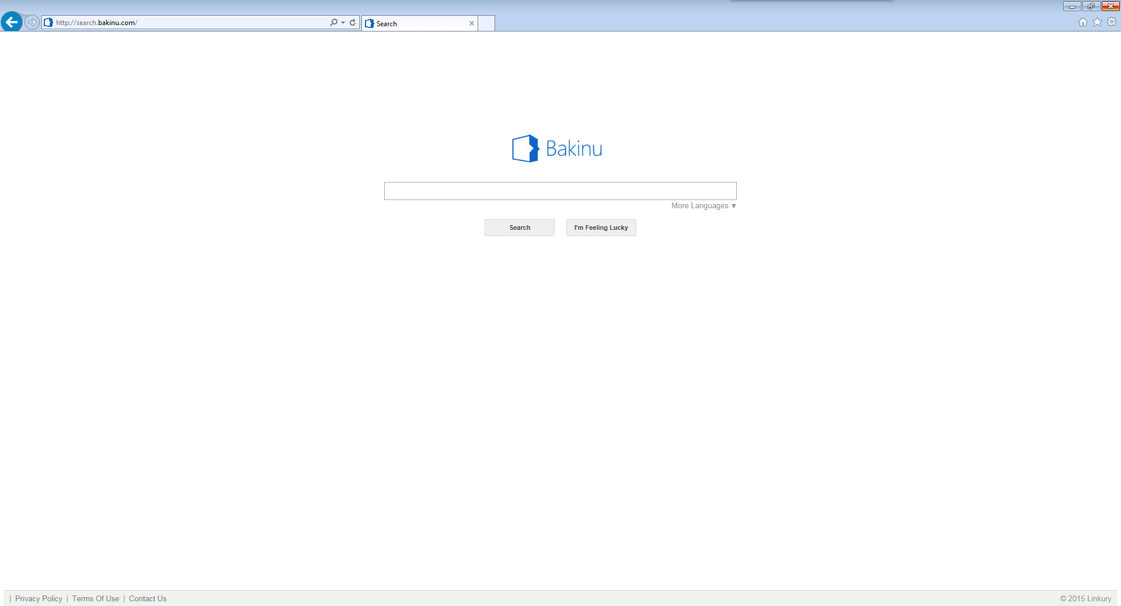1121x606 pixels.
Task: Select the Search browser tab
Action: coord(419,23)
